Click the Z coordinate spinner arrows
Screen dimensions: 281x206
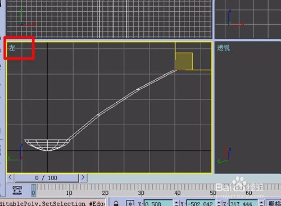[x=261, y=203]
